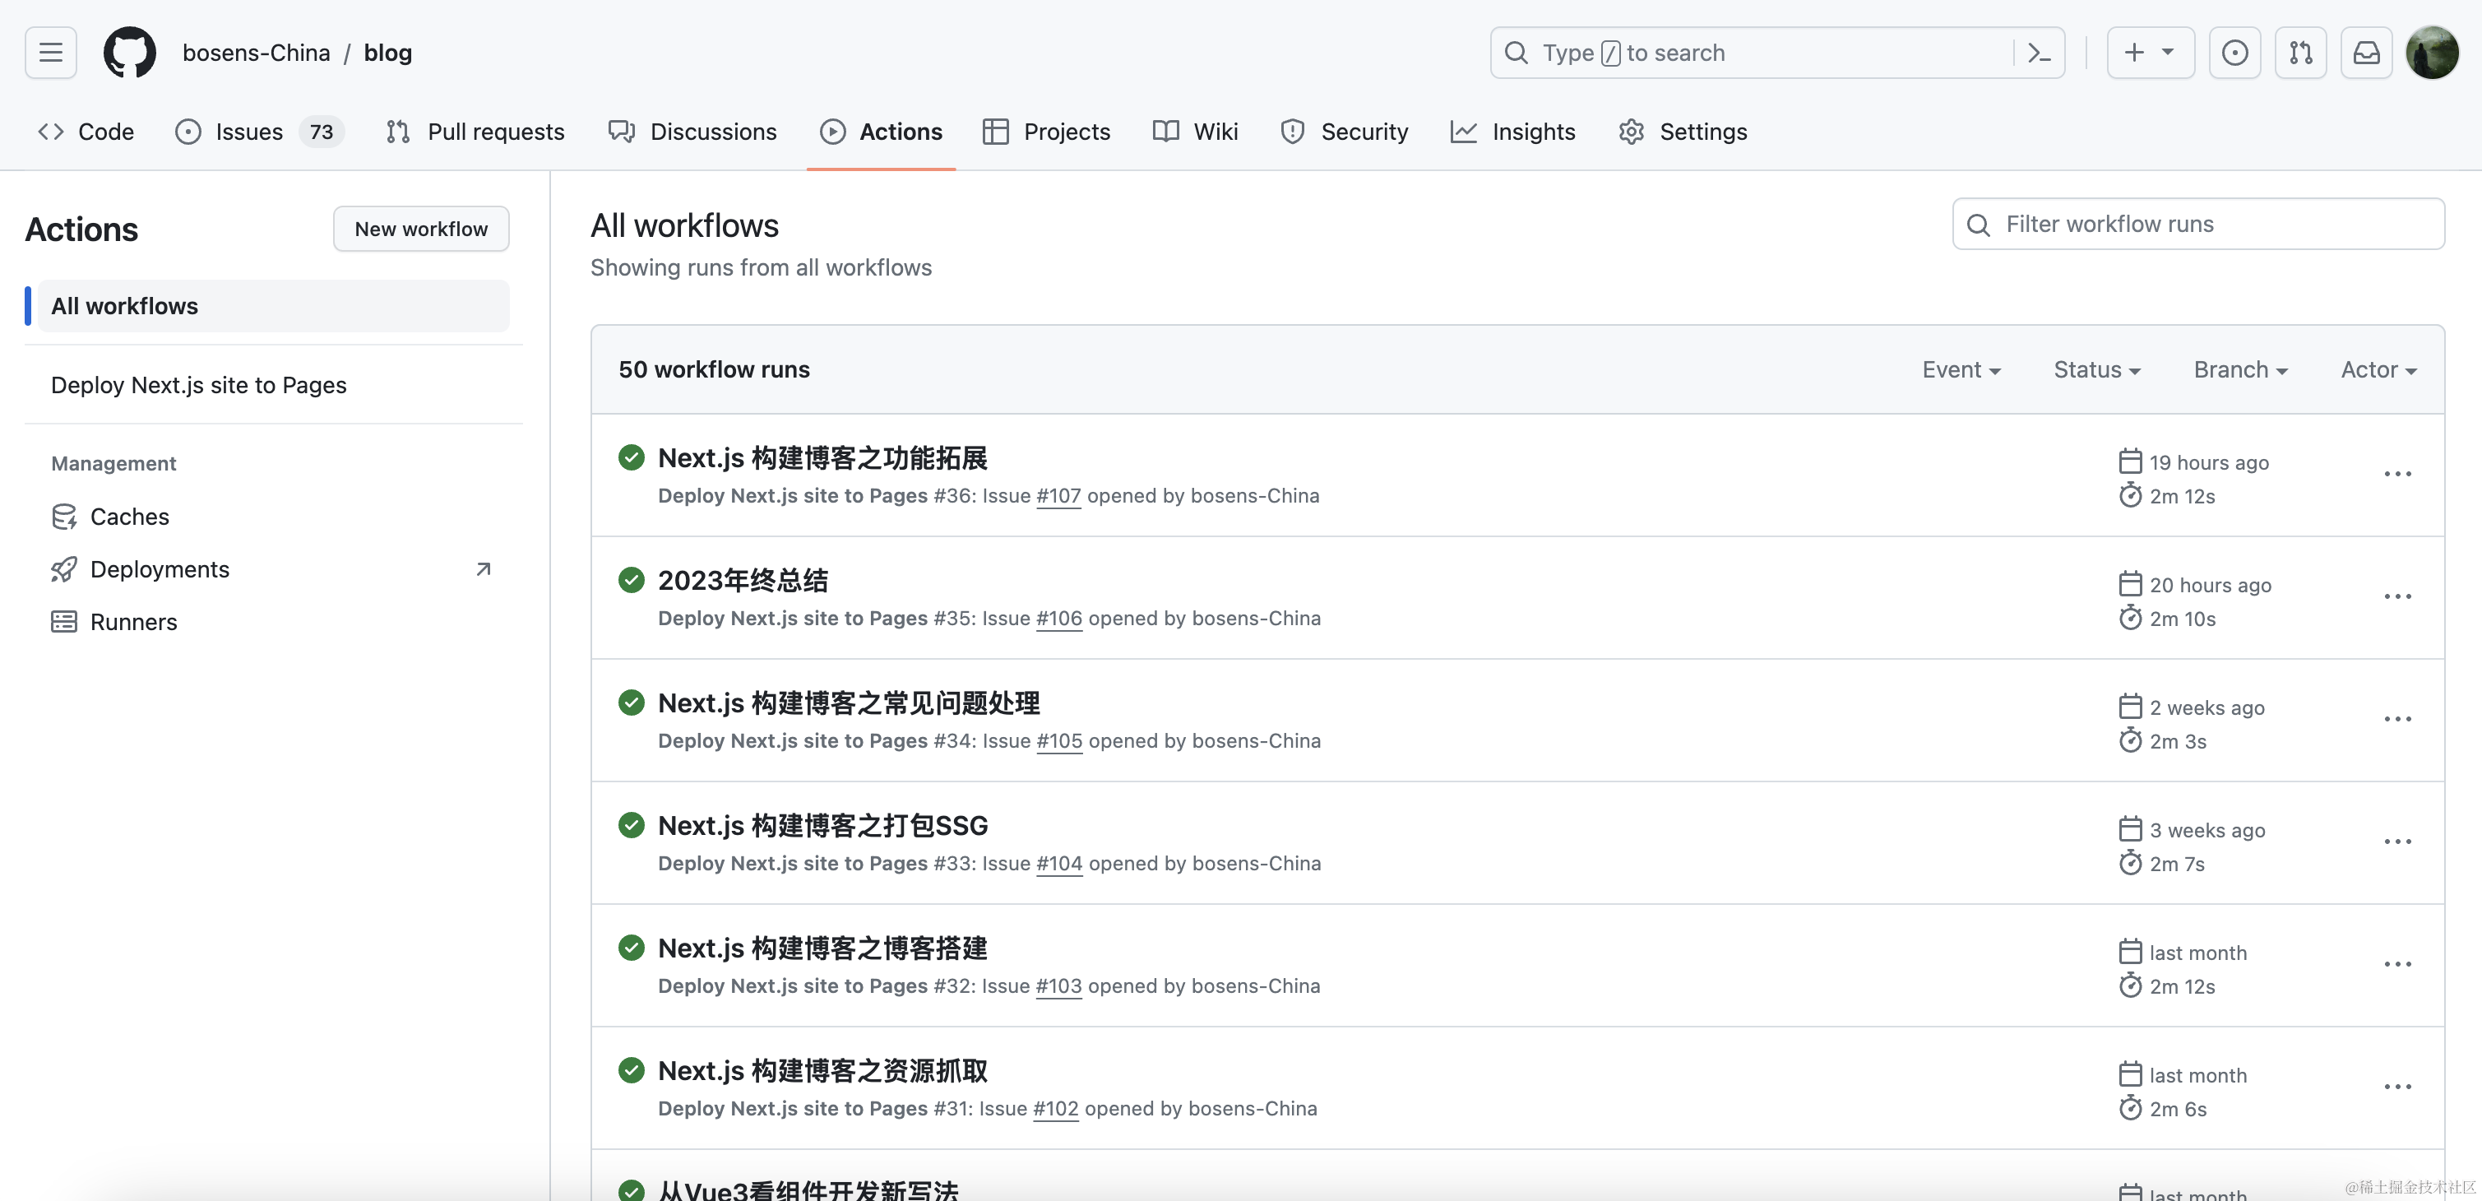This screenshot has width=2482, height=1201.
Task: Open the Discussions icon
Action: (622, 130)
